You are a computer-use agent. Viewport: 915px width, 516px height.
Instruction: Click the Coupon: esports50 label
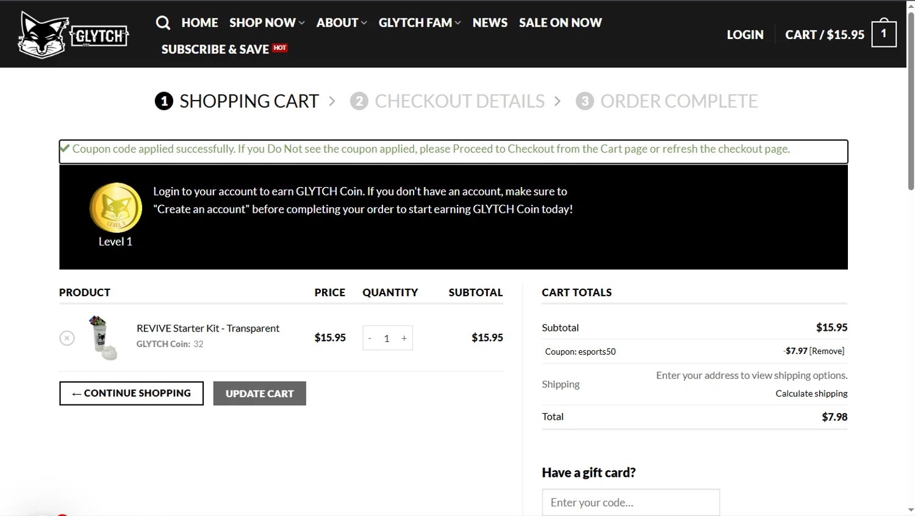point(580,352)
